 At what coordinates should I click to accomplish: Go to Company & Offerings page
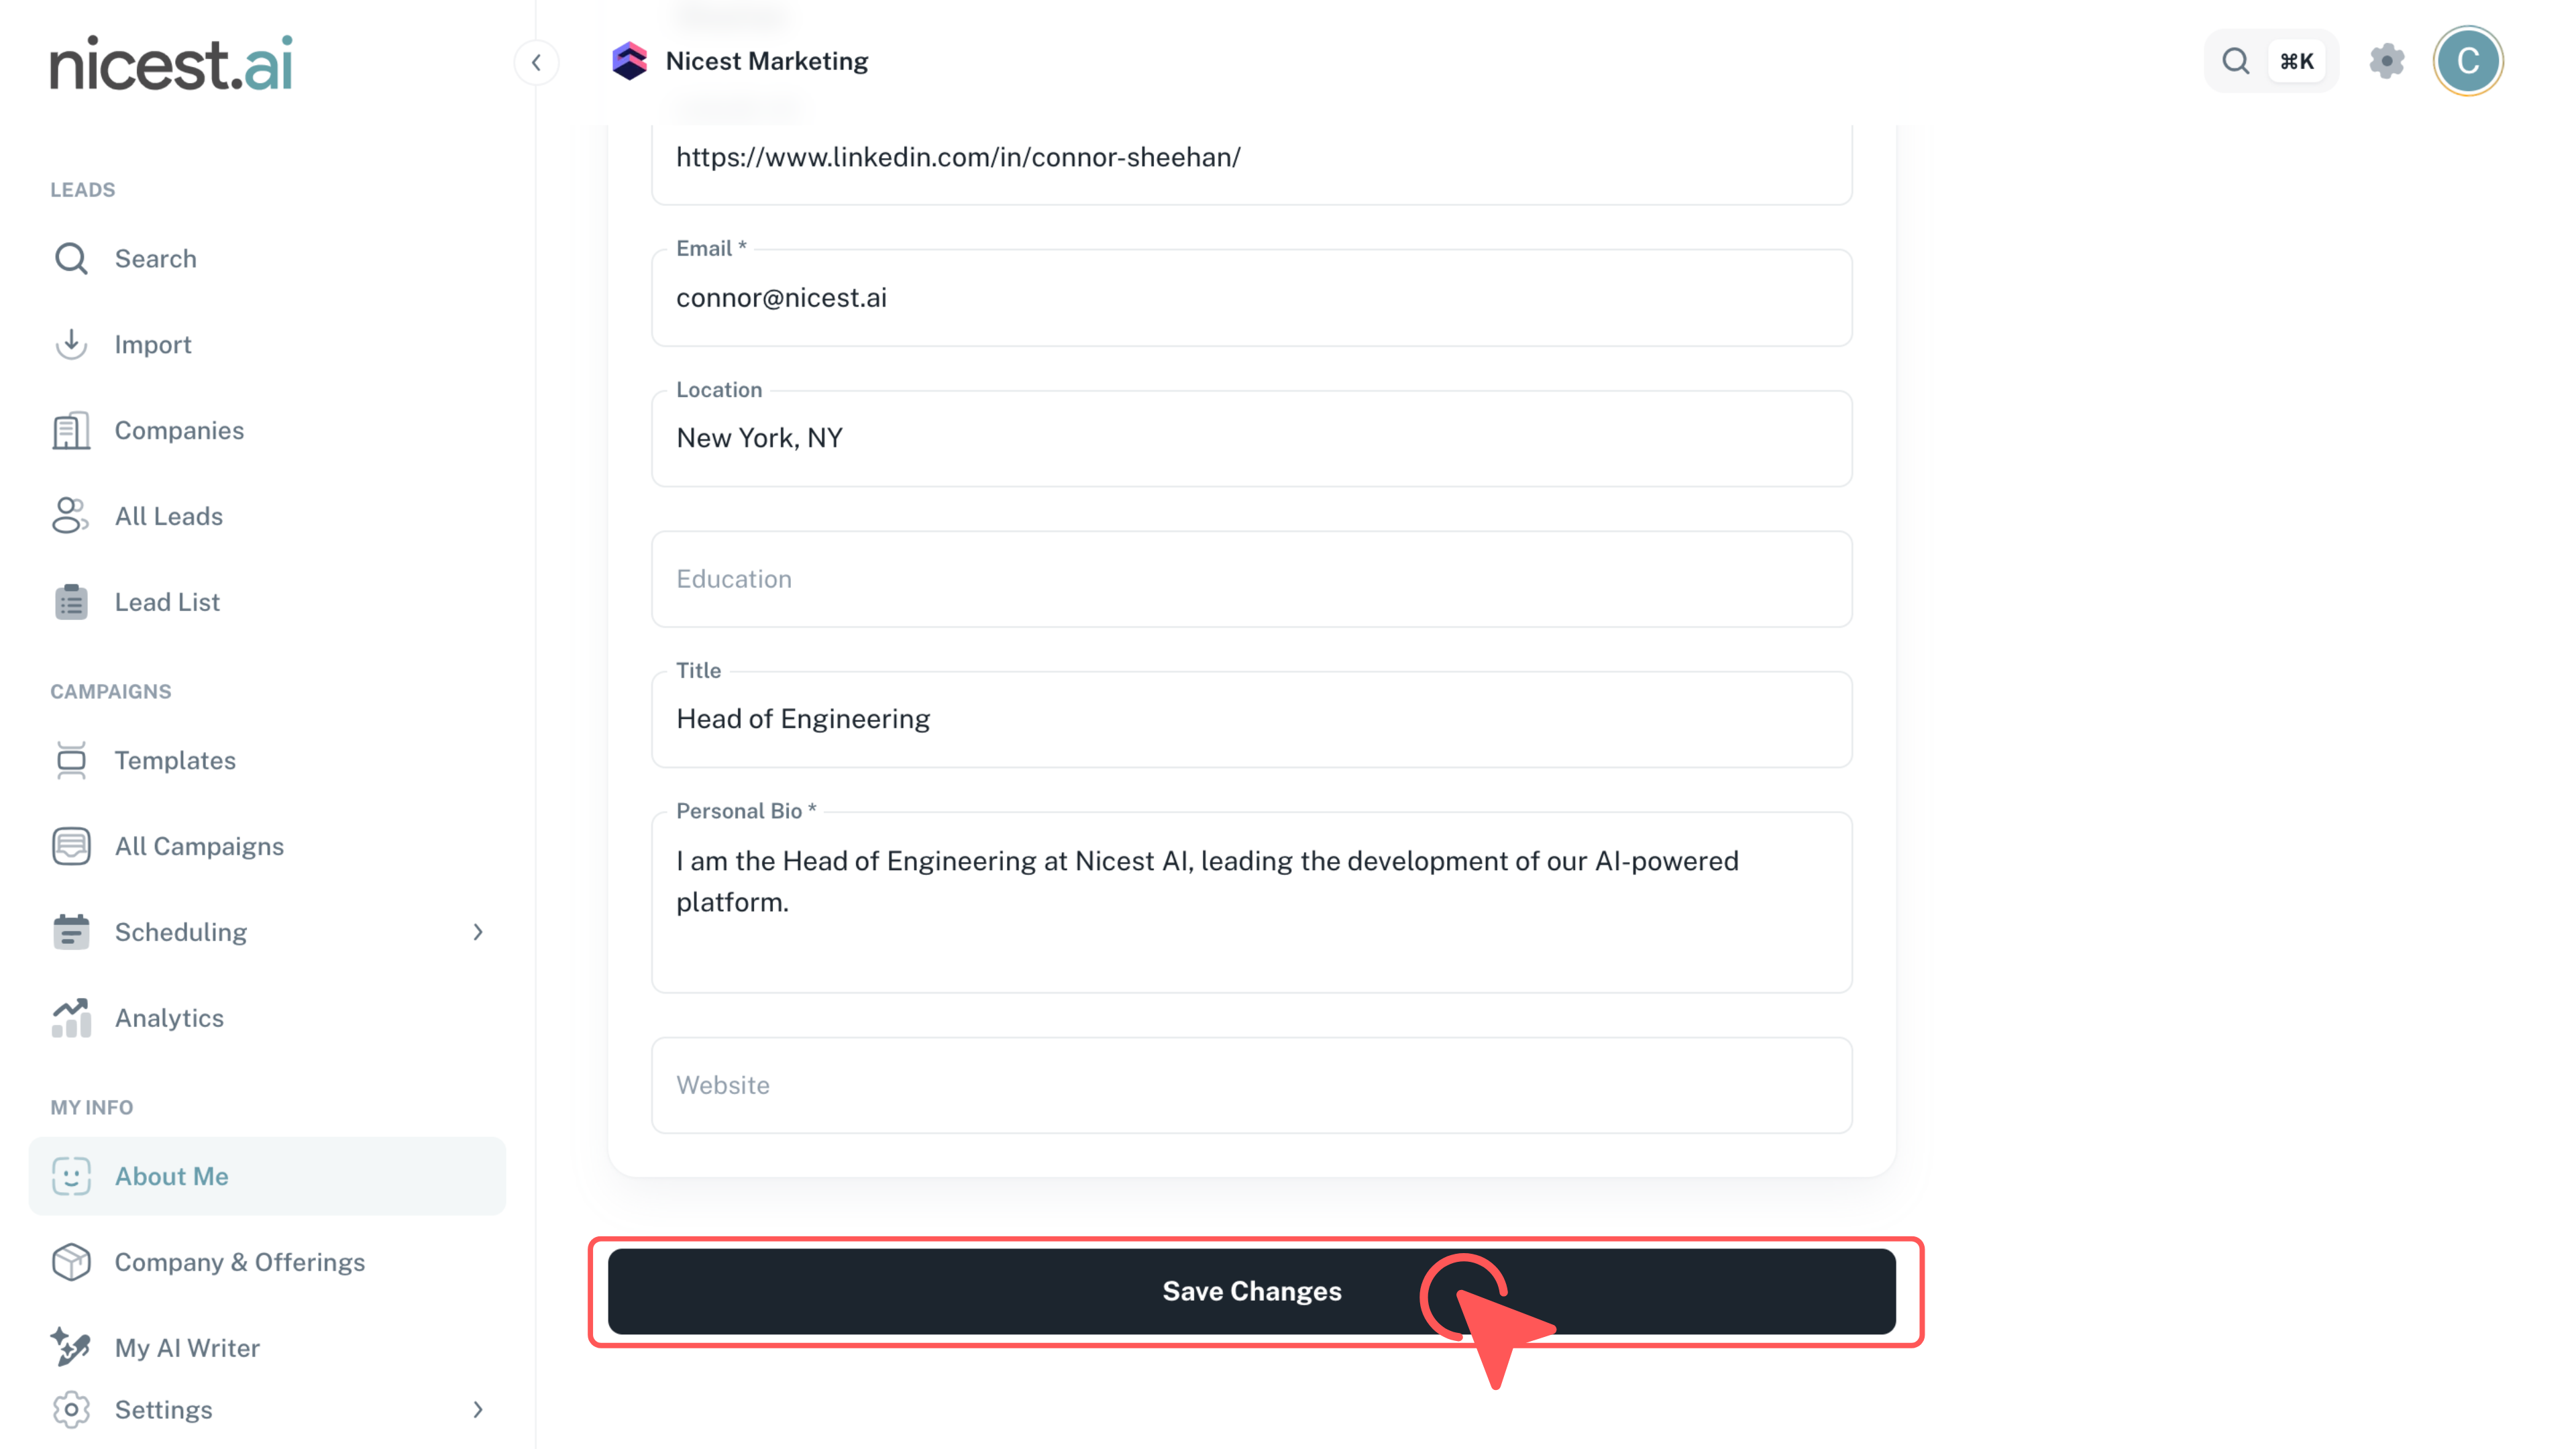coord(239,1262)
